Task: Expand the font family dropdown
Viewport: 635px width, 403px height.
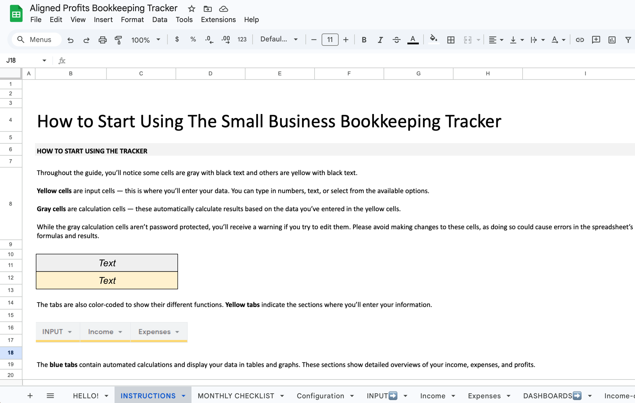Action: point(279,39)
